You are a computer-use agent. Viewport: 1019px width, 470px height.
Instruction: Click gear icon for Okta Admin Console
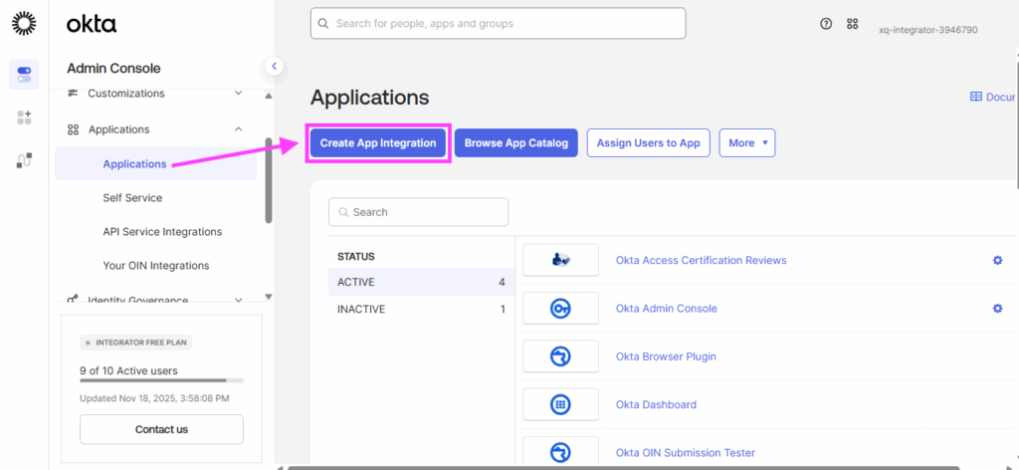click(997, 309)
